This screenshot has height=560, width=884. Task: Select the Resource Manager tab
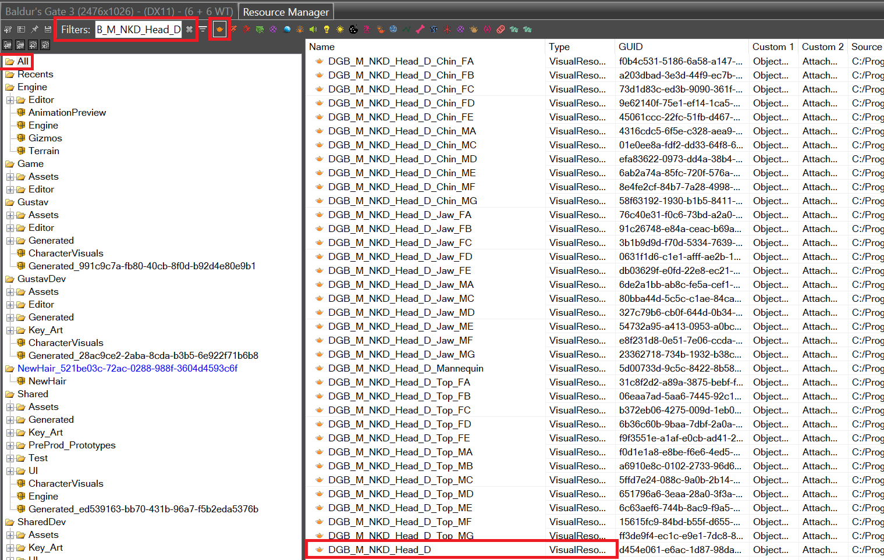pyautogui.click(x=286, y=12)
